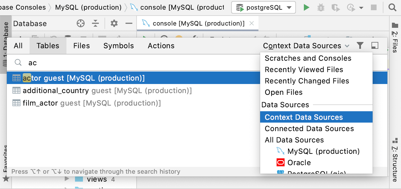Viewport: 401px width, 189px height.
Task: Switch to the All search tab
Action: point(18,46)
